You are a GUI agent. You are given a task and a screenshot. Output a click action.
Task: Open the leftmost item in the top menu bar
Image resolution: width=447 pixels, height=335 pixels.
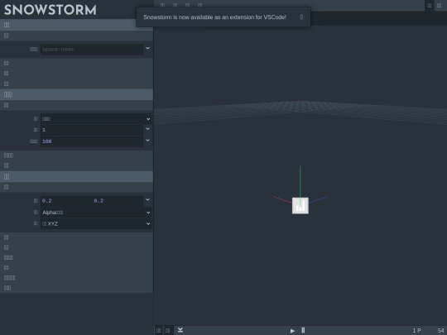click(x=162, y=5)
